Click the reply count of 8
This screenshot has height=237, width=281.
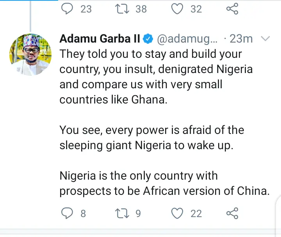(84, 214)
